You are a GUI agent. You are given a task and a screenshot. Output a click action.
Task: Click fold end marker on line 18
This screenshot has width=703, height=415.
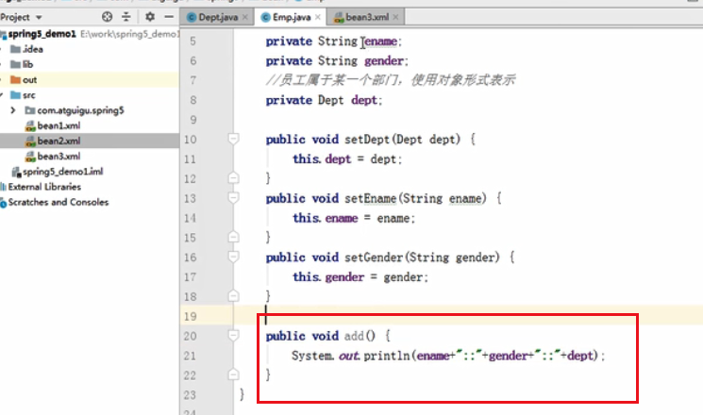click(x=233, y=296)
